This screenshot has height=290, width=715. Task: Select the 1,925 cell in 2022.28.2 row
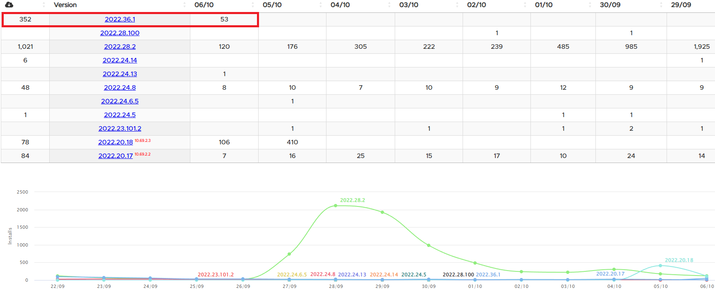691,47
